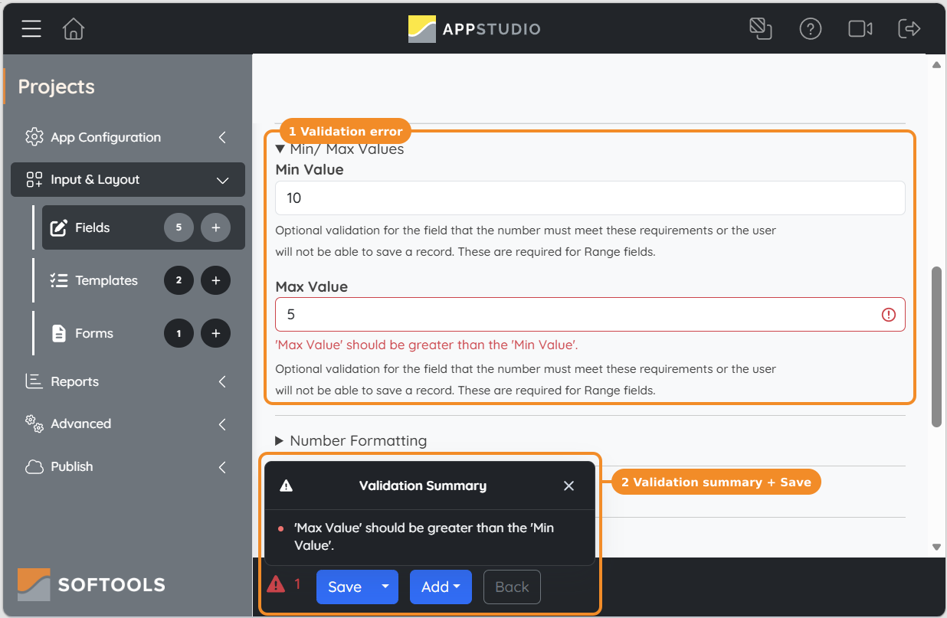Open the hamburger menu icon

click(x=31, y=29)
